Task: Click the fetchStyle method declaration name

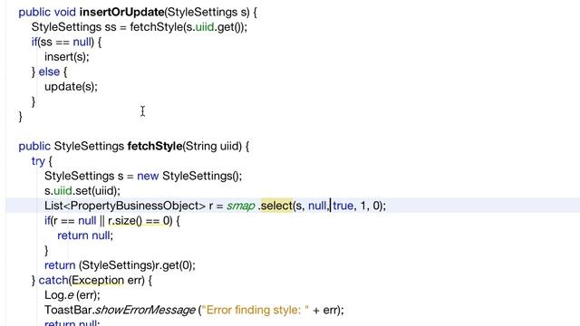Action: (x=155, y=147)
